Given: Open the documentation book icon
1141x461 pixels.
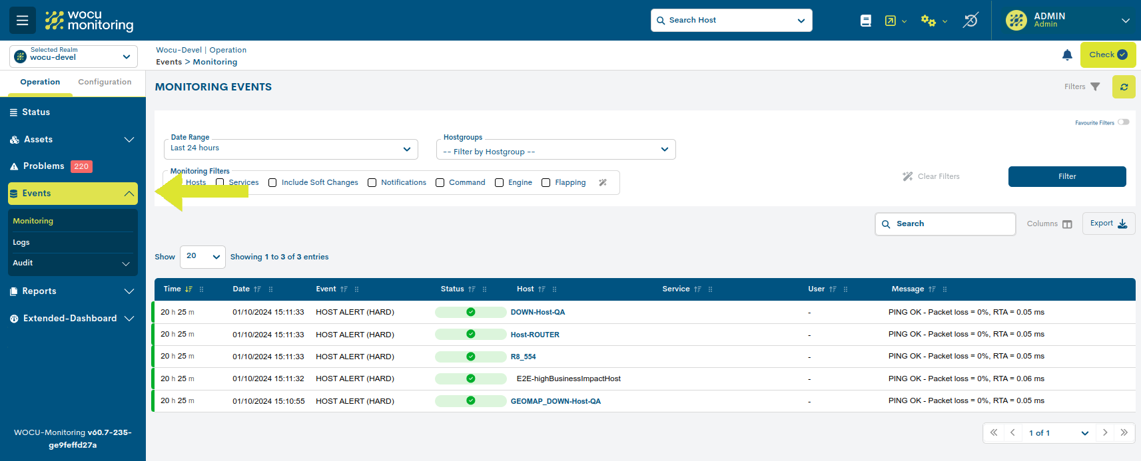Looking at the screenshot, I should pos(865,21).
